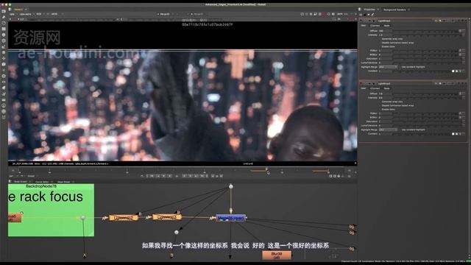
Task: Open Highlight Merge dropdown in upper panel
Action: pos(388,67)
